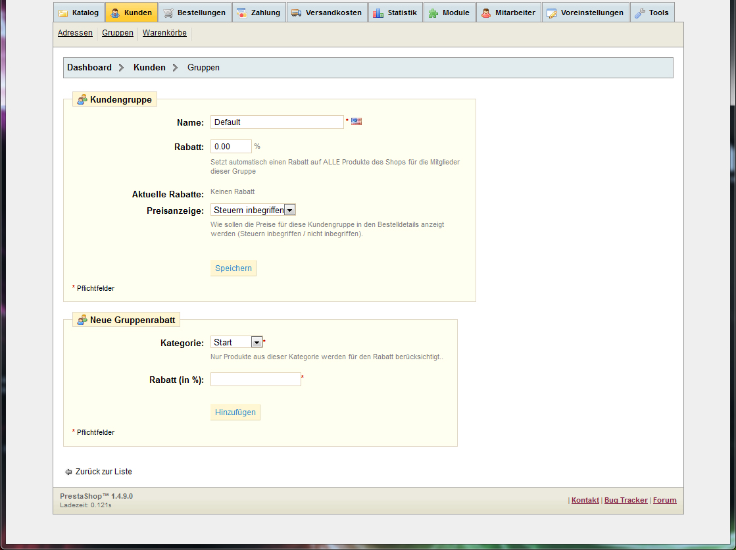The height and width of the screenshot is (550, 736).
Task: Click the Gruppen breadcrumb text
Action: (203, 67)
